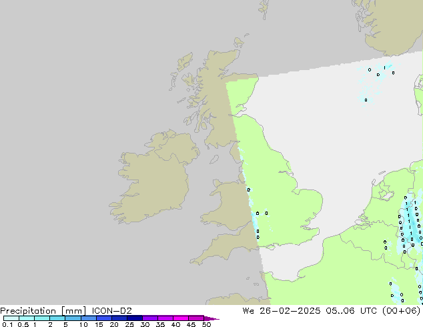Click the '50' legend value label
Screen dimensions: 423x327
(207, 324)
